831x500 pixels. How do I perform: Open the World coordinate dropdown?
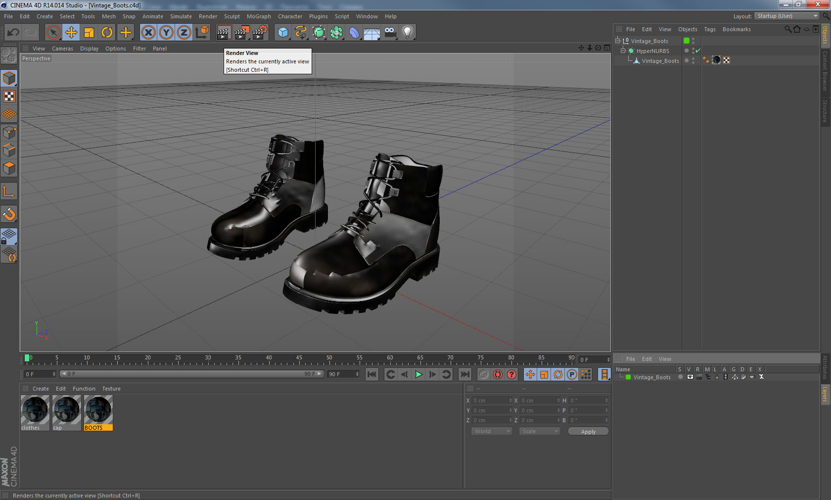492,431
